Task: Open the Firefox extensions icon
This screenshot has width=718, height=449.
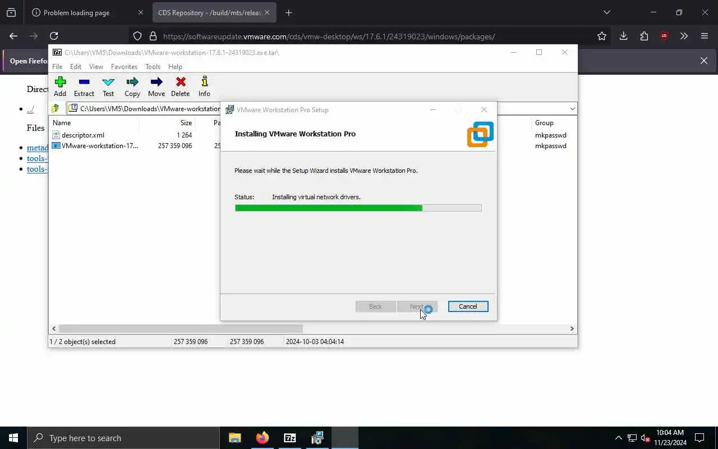Action: pyautogui.click(x=644, y=36)
